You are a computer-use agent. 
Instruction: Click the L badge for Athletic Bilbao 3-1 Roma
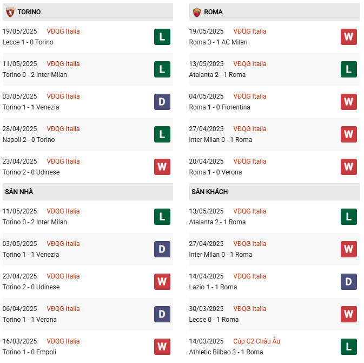349,347
